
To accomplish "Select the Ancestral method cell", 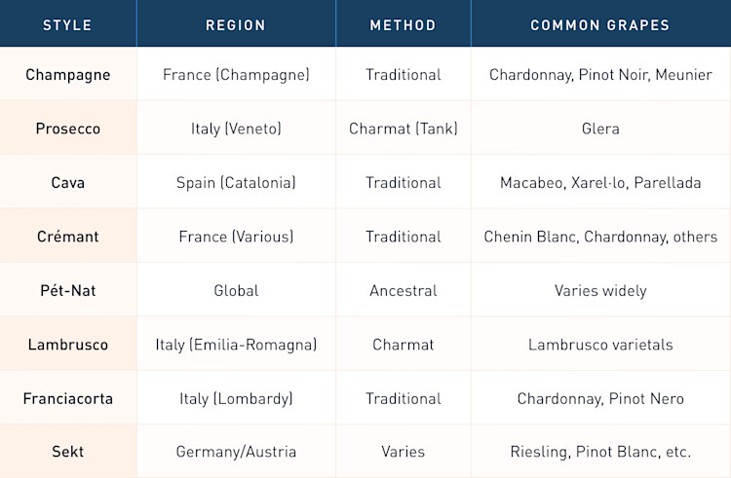I will [x=404, y=290].
